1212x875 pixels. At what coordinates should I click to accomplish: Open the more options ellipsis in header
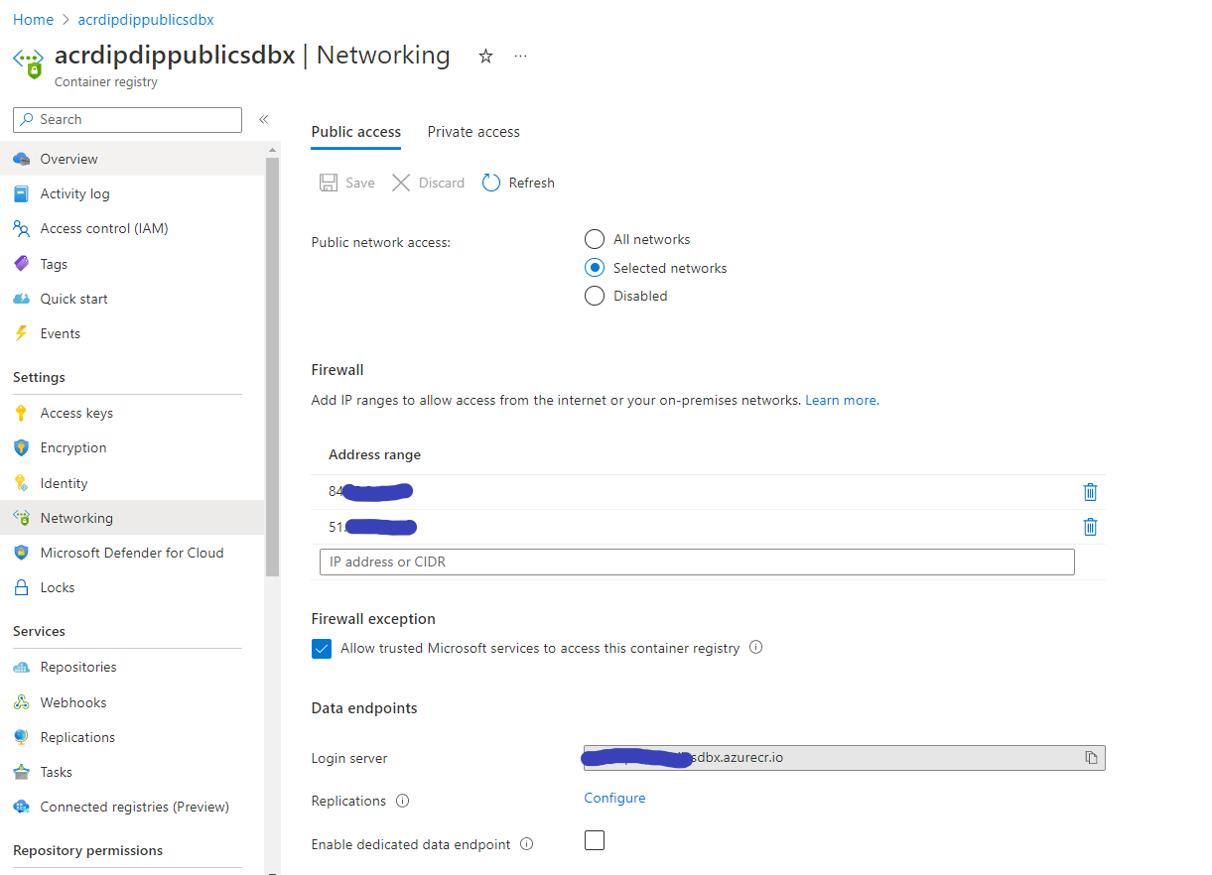click(520, 57)
